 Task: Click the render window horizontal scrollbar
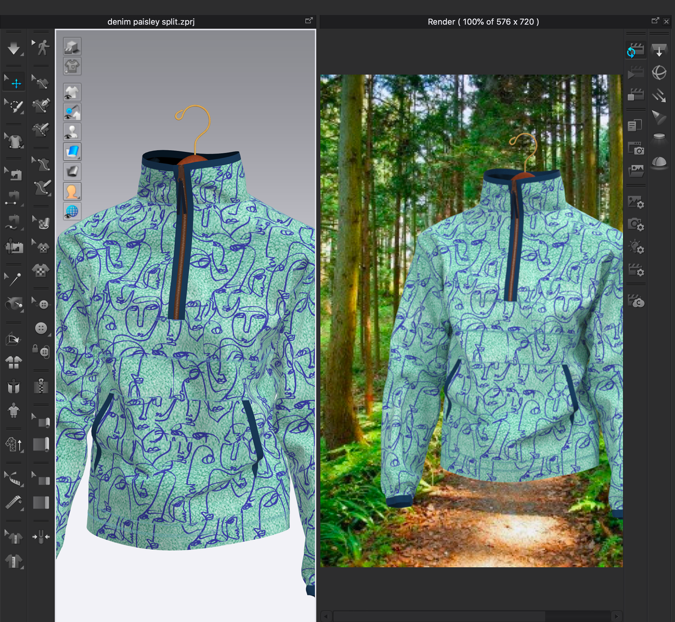pyautogui.click(x=439, y=616)
